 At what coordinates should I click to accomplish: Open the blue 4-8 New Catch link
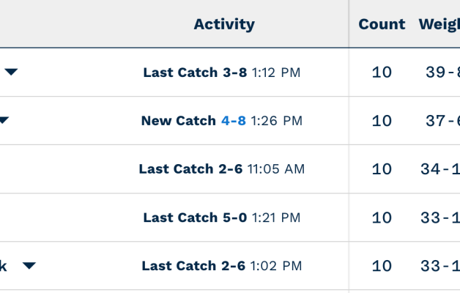click(234, 121)
